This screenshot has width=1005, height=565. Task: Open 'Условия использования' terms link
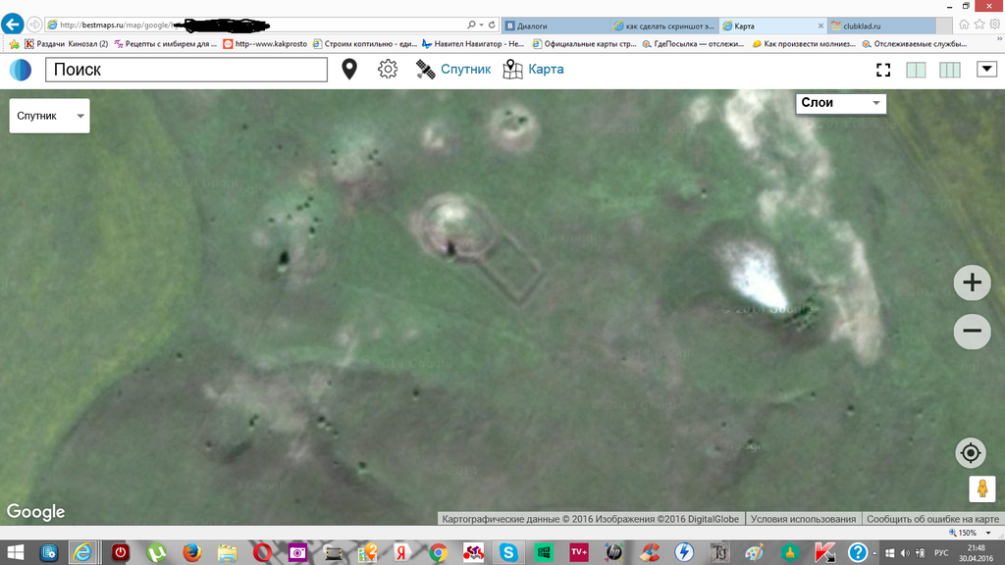(803, 519)
